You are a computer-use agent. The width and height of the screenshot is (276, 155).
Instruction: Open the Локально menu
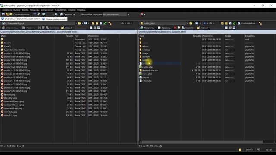pyautogui.click(x=7, y=10)
